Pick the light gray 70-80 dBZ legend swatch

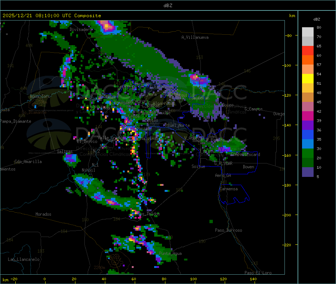click(308, 32)
